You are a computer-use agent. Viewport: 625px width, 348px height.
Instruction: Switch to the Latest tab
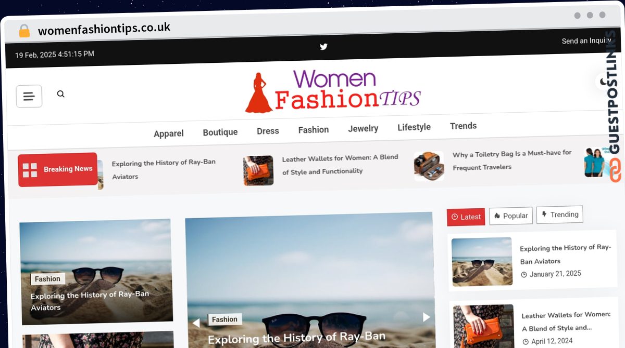[466, 217]
